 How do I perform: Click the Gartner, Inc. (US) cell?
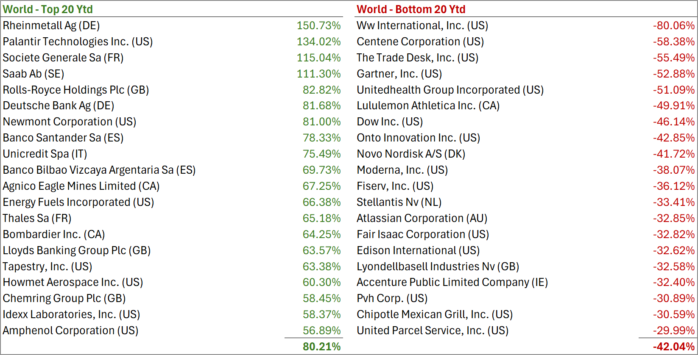399,74
